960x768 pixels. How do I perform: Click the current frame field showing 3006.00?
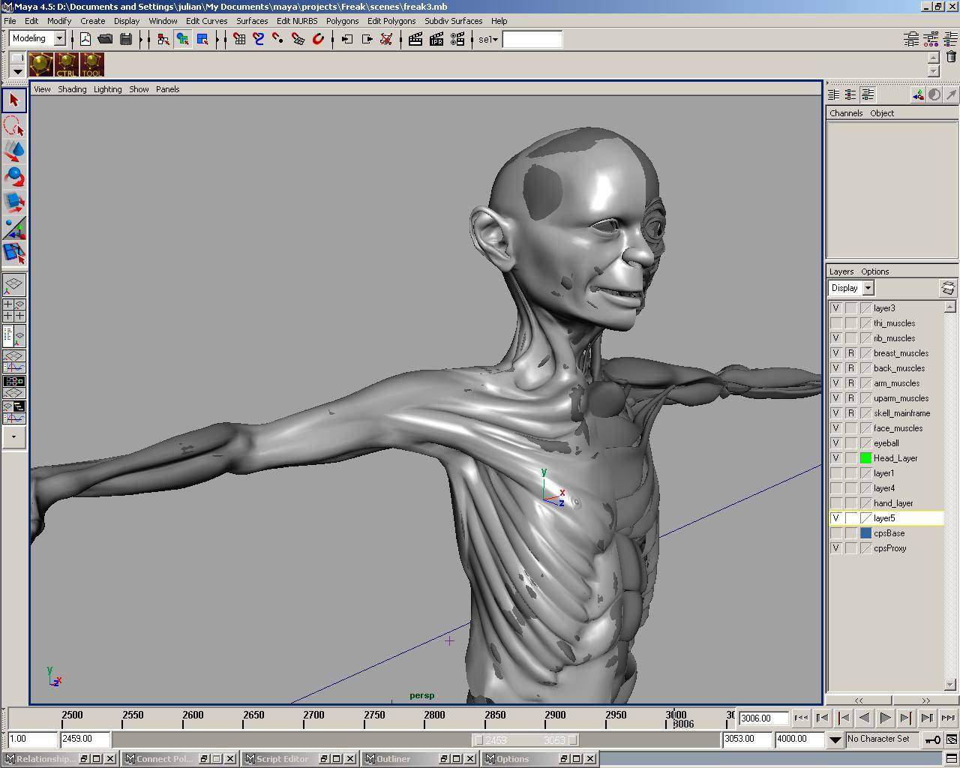pos(763,718)
